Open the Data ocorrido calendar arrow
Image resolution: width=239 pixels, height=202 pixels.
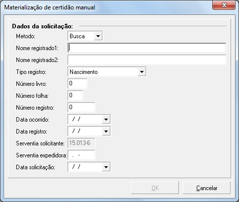click(x=106, y=119)
